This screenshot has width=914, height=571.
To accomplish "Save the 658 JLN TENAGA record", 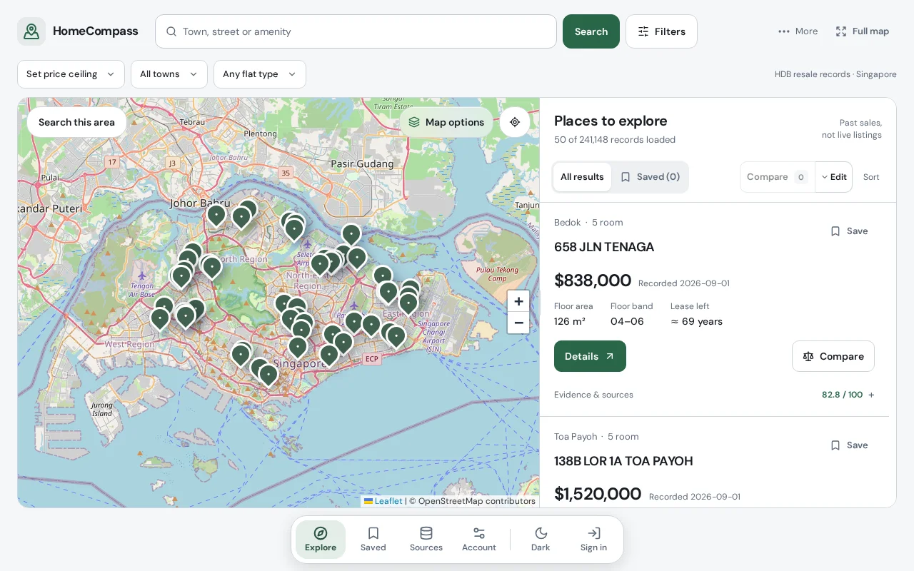I will [x=849, y=231].
